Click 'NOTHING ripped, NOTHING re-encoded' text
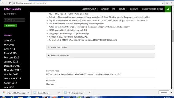Viewport: 174px width, 98px height. tap(69, 14)
